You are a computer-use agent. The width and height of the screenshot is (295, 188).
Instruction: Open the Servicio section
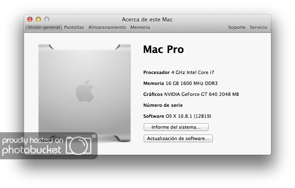click(x=258, y=27)
